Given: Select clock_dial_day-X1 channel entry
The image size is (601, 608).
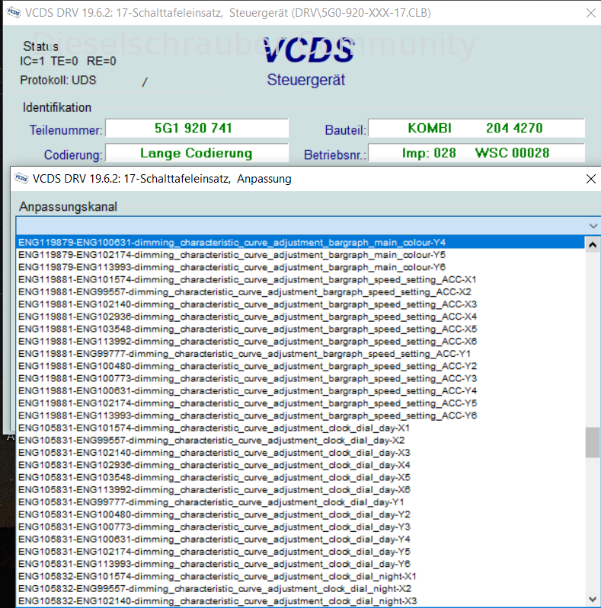Looking at the screenshot, I should [x=300, y=428].
